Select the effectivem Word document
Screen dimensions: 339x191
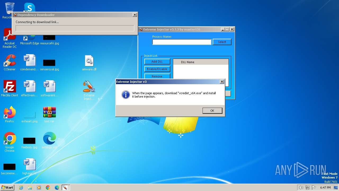[29, 89]
